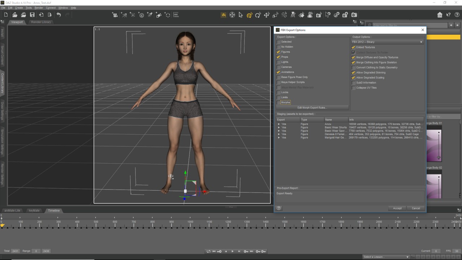Click the Render camera icon in toolbar
The image size is (462, 260).
click(x=354, y=15)
